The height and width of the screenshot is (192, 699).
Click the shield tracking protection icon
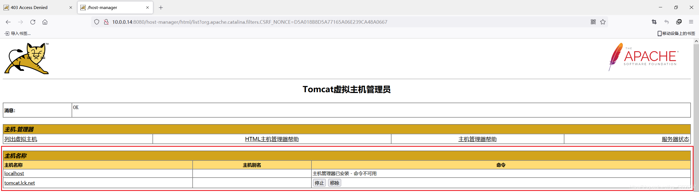(x=97, y=22)
